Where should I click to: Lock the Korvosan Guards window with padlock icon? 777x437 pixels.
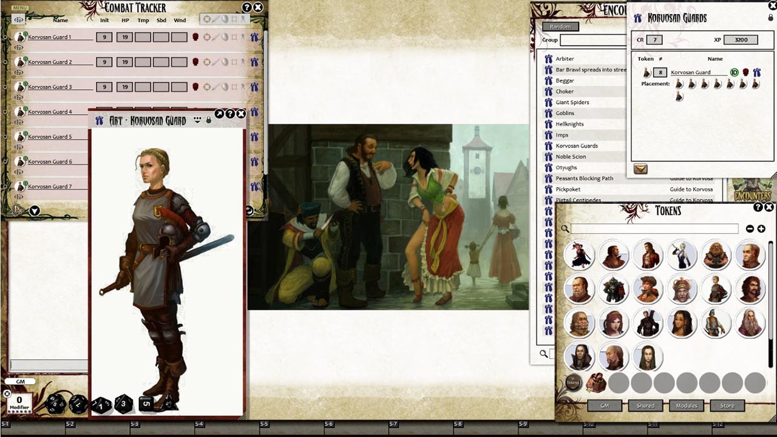pyautogui.click(x=770, y=18)
